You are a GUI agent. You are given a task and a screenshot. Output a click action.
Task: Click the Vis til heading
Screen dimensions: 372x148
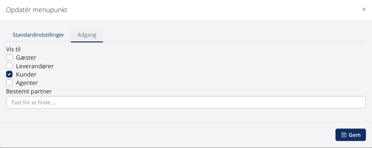[13, 49]
